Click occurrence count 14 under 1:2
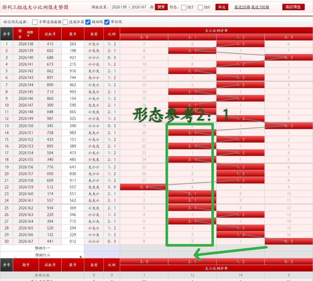 point(240,275)
